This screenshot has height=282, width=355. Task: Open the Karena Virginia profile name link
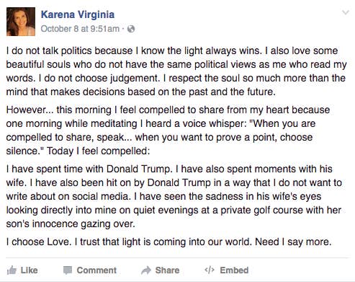point(78,14)
